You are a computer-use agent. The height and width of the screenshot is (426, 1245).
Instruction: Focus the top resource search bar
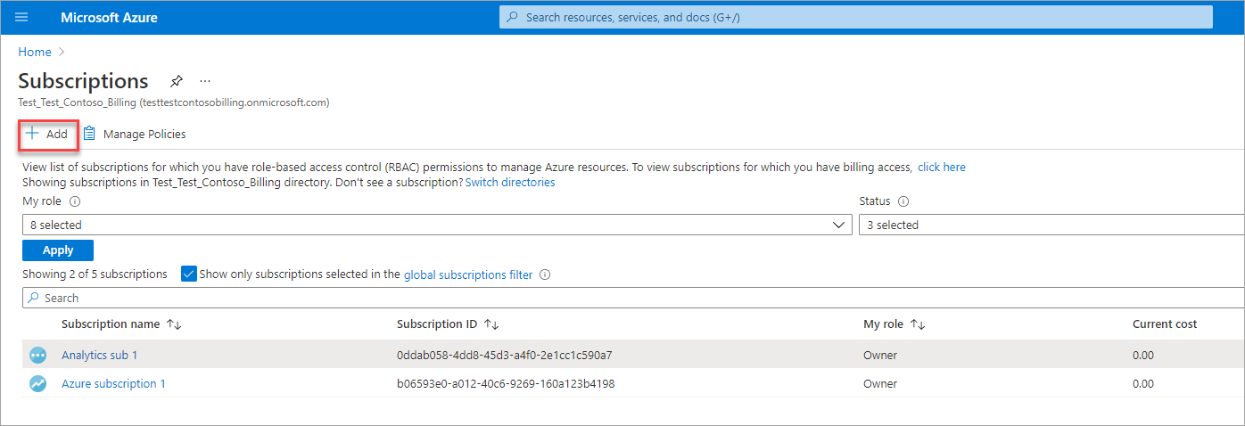pyautogui.click(x=855, y=17)
